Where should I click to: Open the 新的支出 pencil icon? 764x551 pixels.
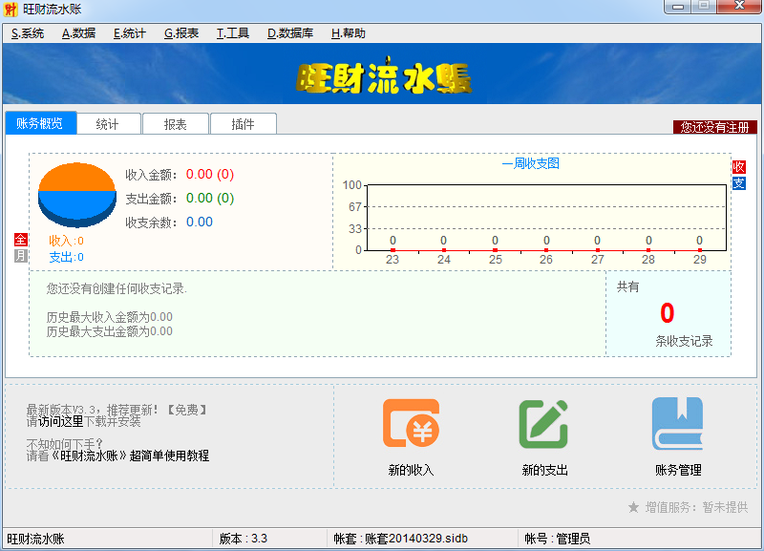tap(543, 423)
